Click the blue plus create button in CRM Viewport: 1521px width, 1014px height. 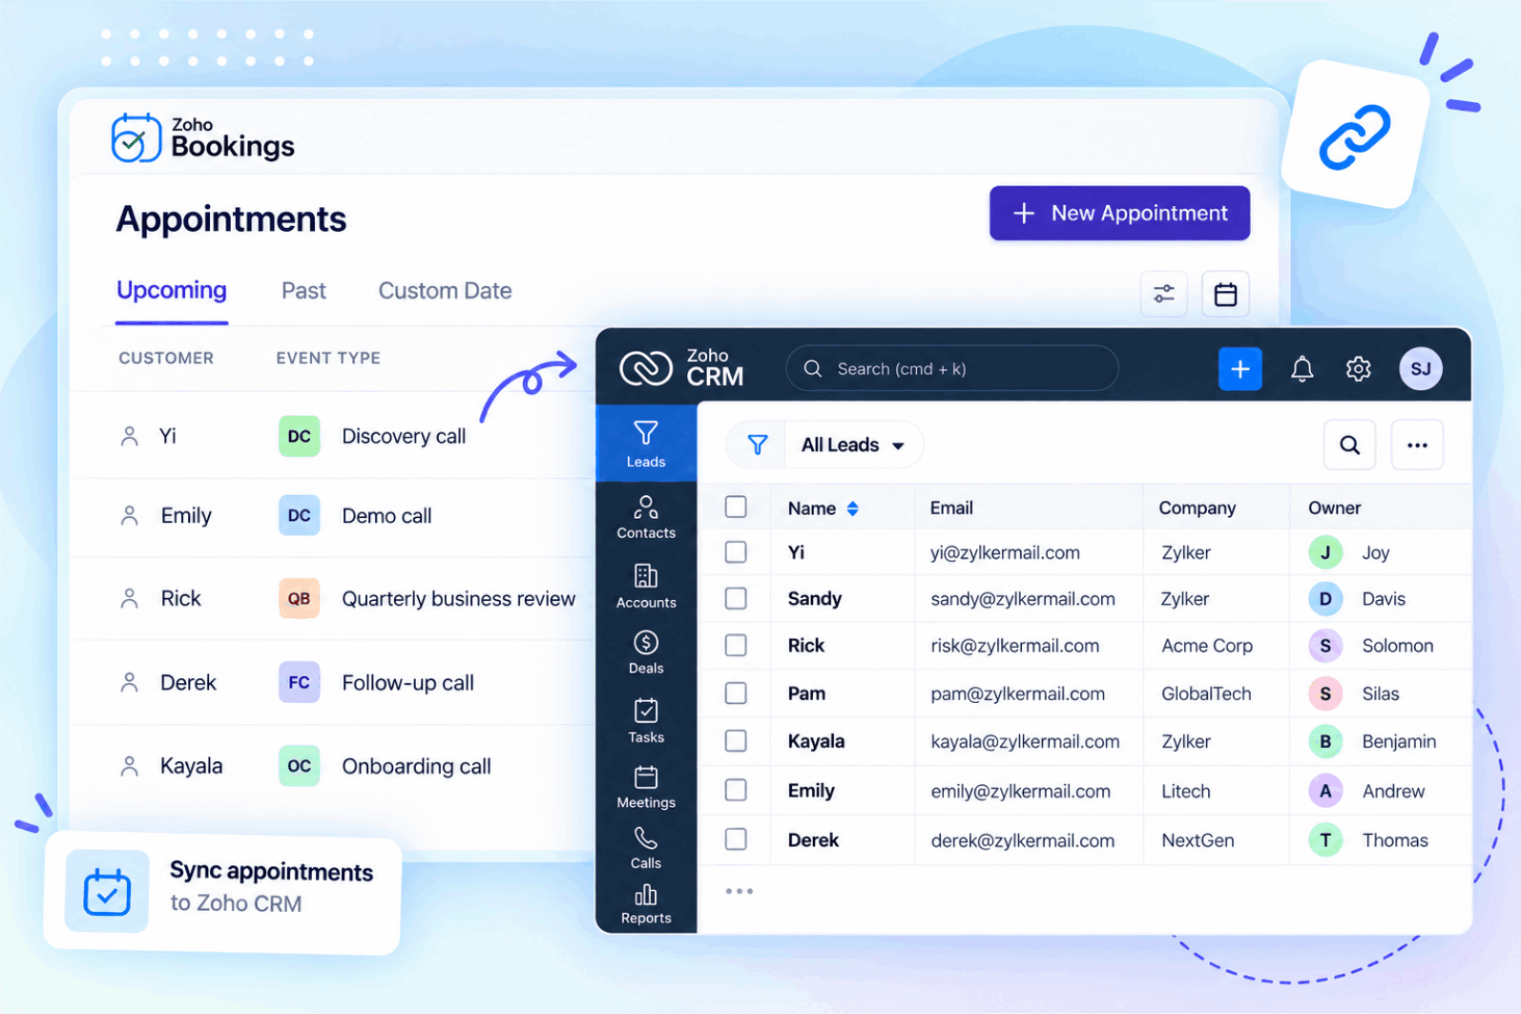tap(1240, 369)
